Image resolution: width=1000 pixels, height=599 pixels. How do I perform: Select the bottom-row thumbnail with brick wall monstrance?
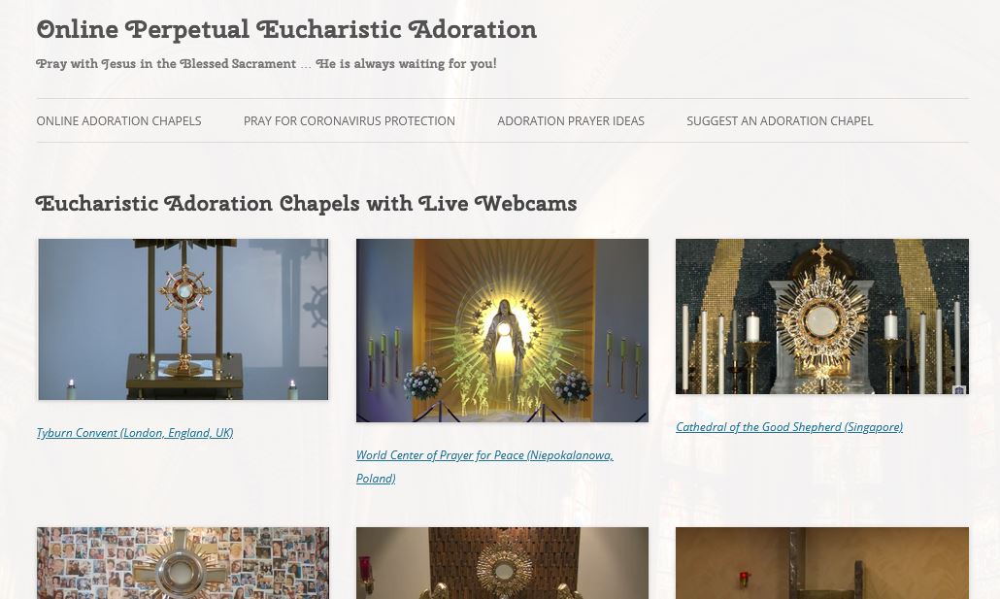(x=502, y=563)
